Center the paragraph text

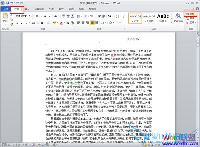point(83,23)
